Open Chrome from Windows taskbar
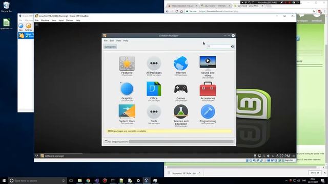Screen dimensions: 328x184 [88, 180]
